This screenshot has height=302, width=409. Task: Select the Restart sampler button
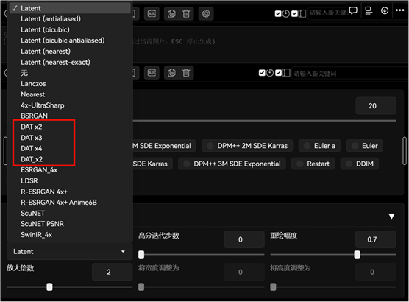click(x=313, y=164)
